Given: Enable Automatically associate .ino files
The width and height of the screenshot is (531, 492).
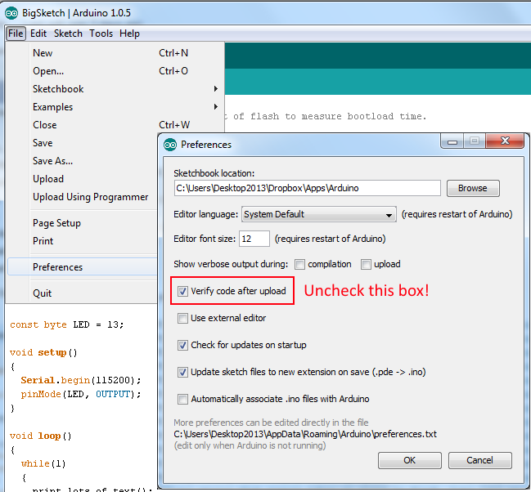Looking at the screenshot, I should click(182, 400).
